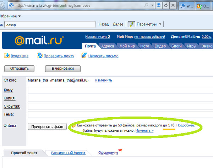Open the address bar dropdown arrow
The height and width of the screenshot is (168, 213).
pyautogui.click(x=152, y=5)
